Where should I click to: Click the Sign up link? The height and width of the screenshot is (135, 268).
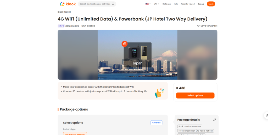tap(201, 4)
